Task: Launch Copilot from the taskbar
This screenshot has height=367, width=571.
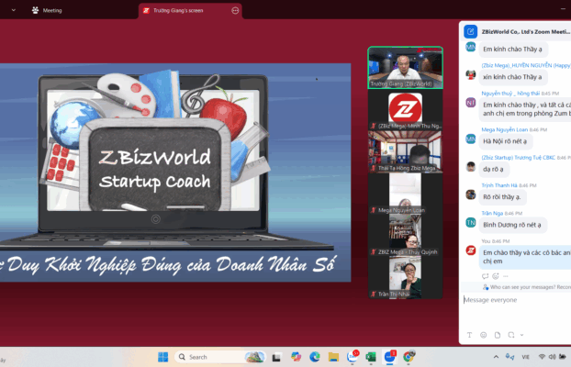Action: [297, 357]
